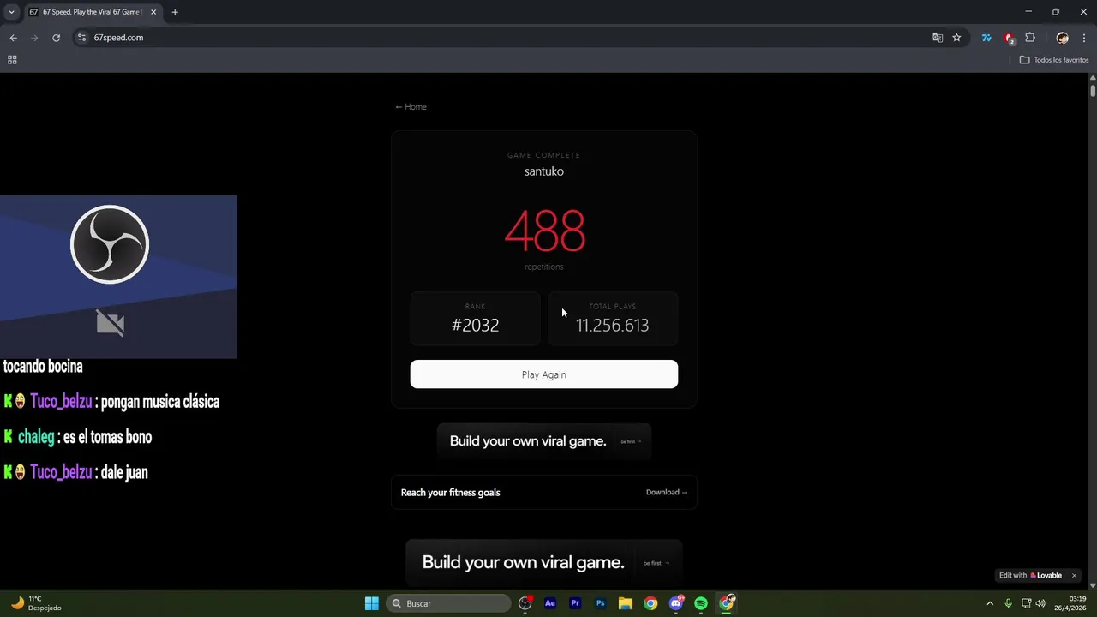Open the first Chrome taskbar icon

pos(650,603)
